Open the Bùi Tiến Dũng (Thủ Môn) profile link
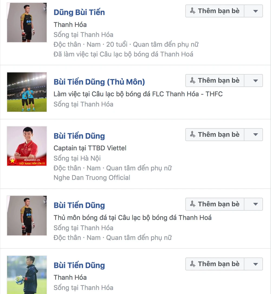Viewport: 271px width, 294px height. click(x=99, y=82)
